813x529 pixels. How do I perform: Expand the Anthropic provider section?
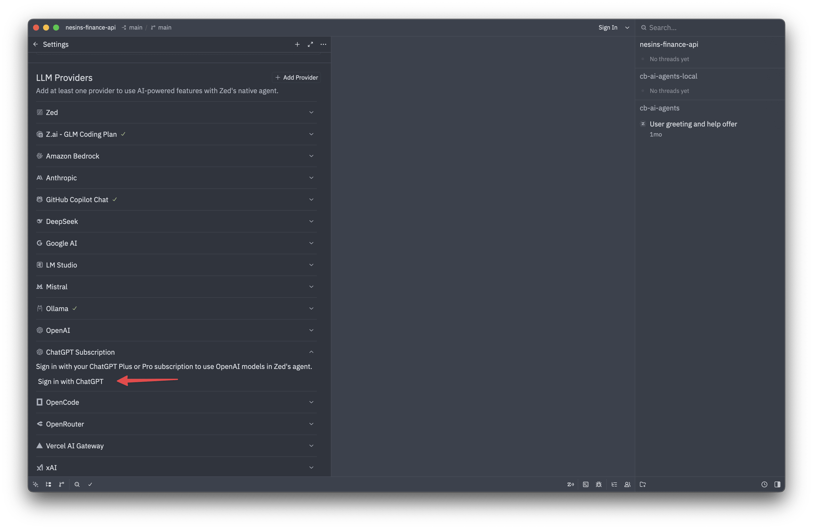(176, 178)
